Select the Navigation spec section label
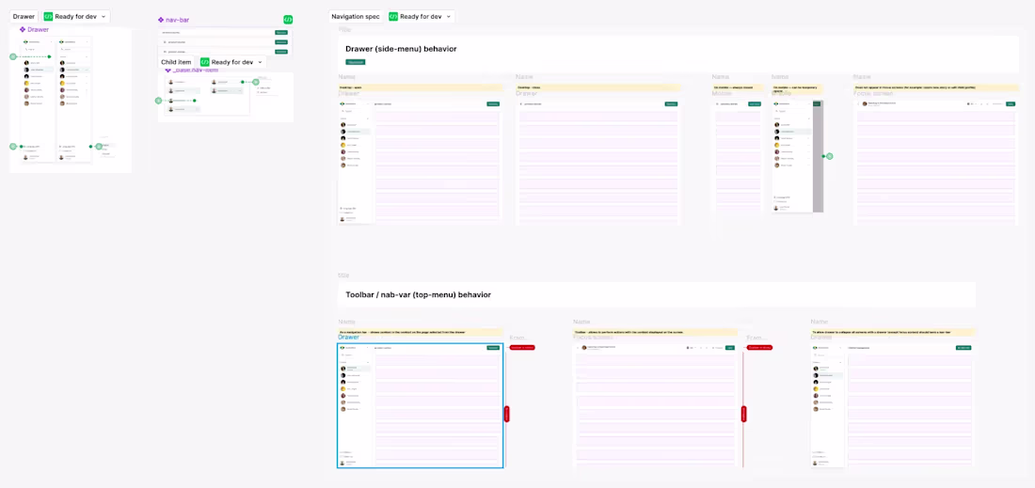1035x488 pixels. (356, 17)
